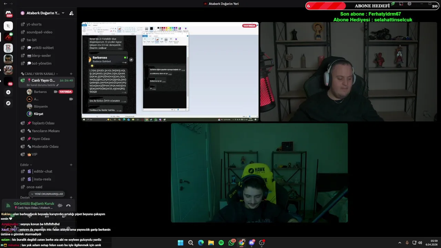Open Windows taskbar search

pyautogui.click(x=191, y=243)
